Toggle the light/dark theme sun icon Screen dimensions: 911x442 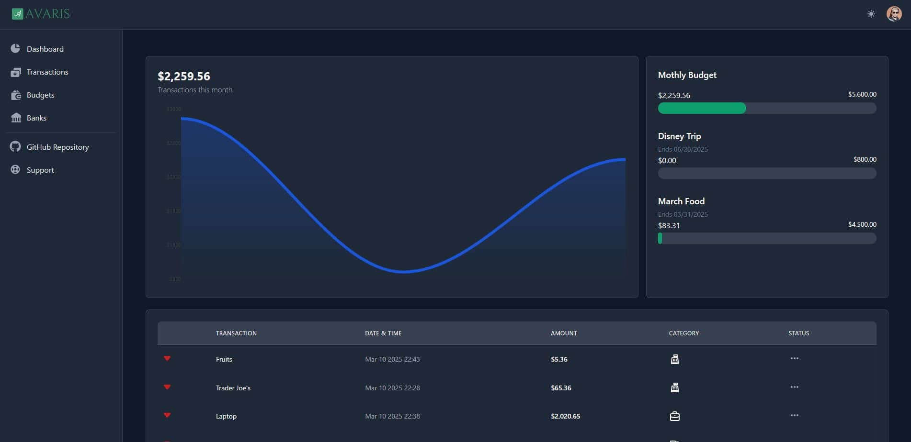871,14
